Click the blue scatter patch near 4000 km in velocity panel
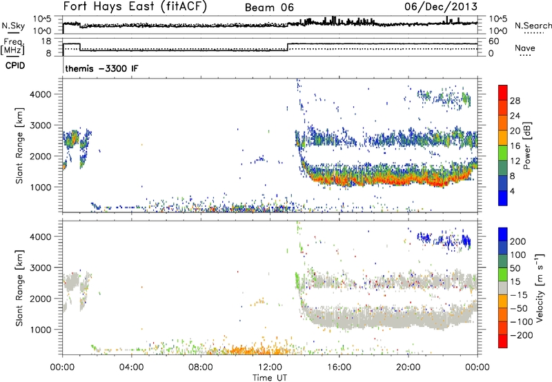This screenshot has width=552, height=382. pos(444,240)
